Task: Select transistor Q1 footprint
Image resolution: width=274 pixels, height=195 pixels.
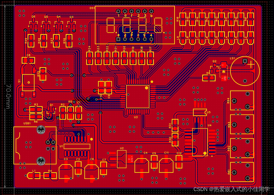Action: [51, 112]
